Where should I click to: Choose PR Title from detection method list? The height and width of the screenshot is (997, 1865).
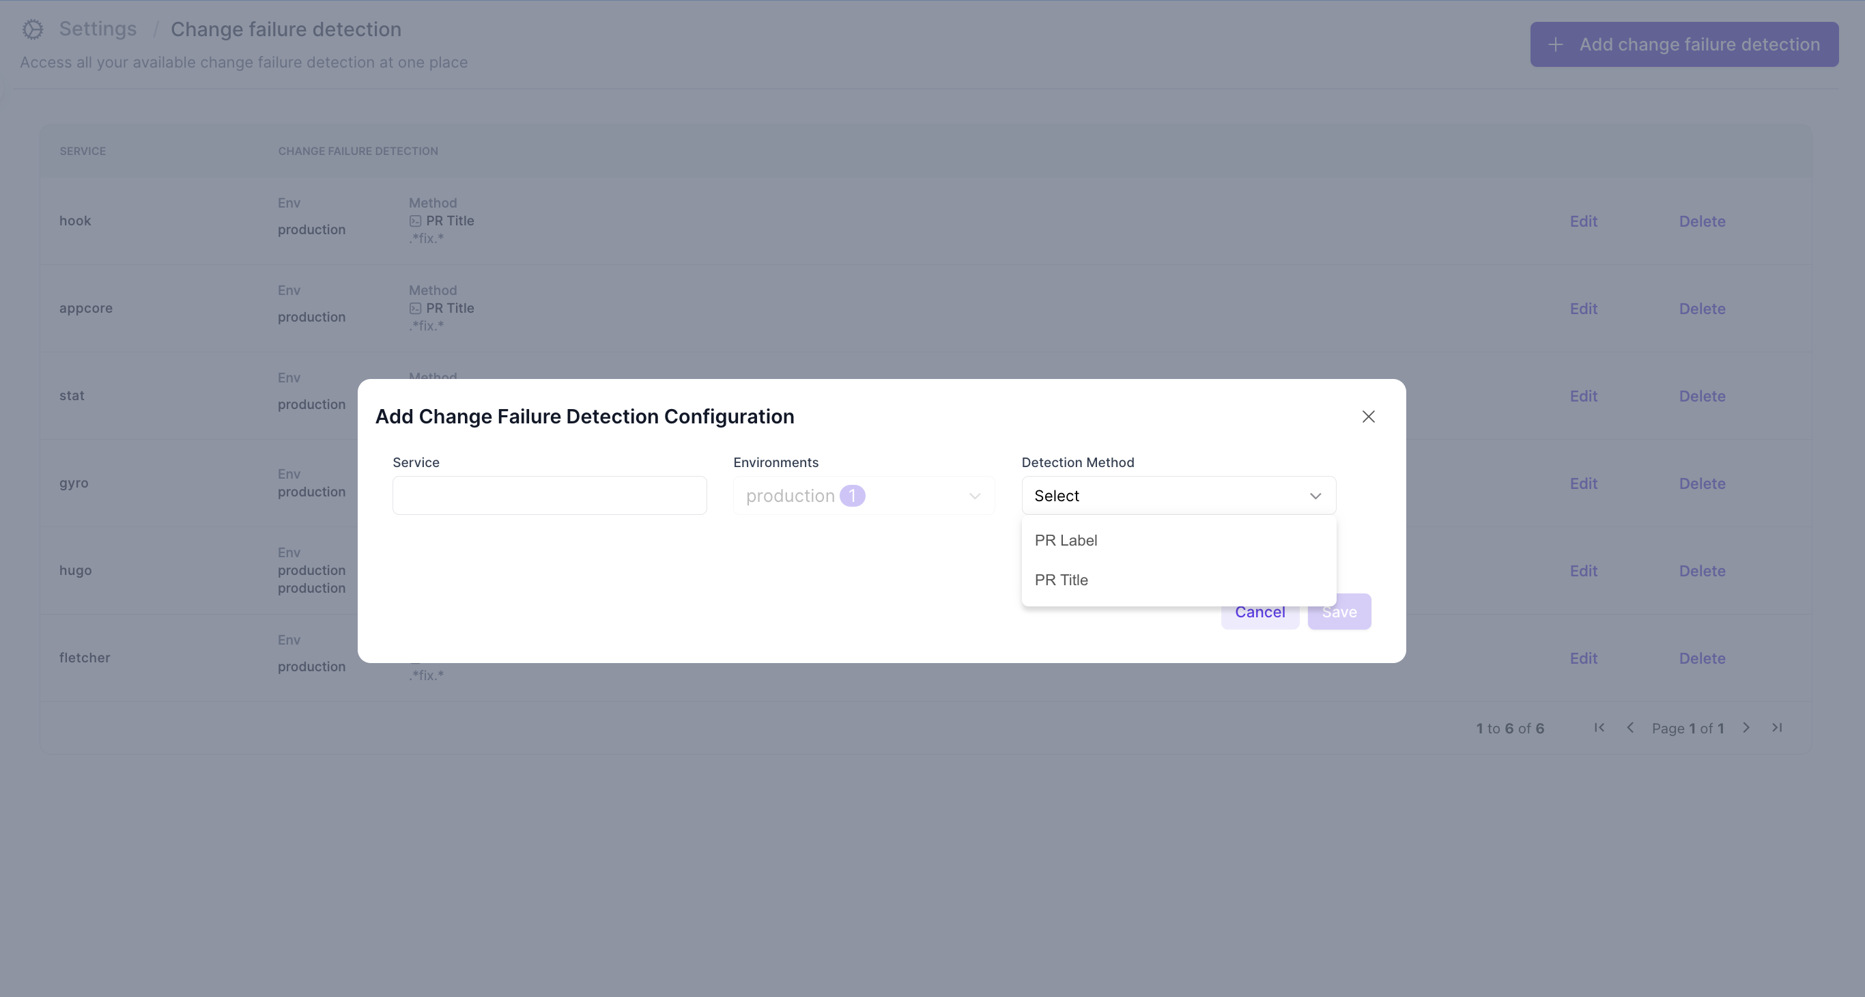tap(1178, 580)
